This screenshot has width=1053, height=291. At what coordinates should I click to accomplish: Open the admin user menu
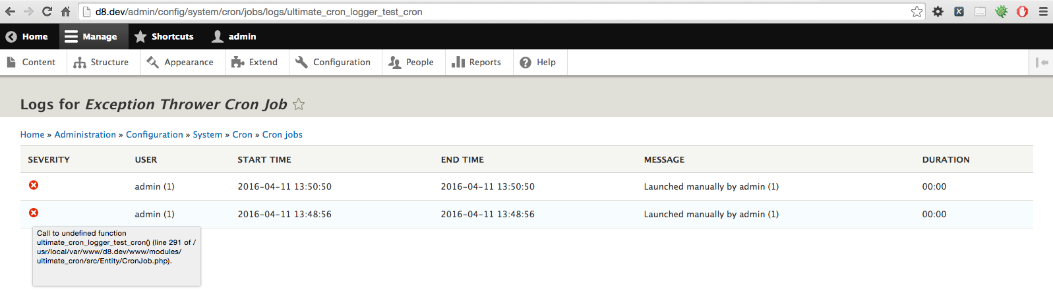[x=233, y=37]
